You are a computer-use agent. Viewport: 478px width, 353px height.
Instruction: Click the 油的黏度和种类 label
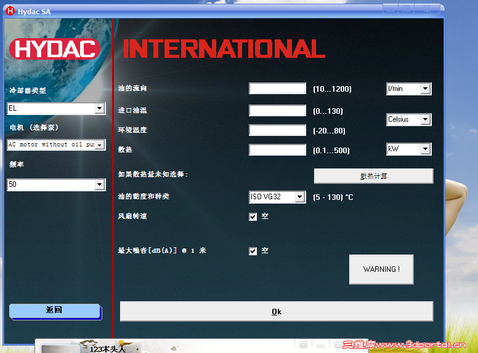coord(144,196)
